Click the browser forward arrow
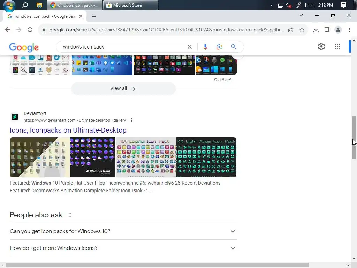357x268 pixels. pyautogui.click(x=19, y=30)
